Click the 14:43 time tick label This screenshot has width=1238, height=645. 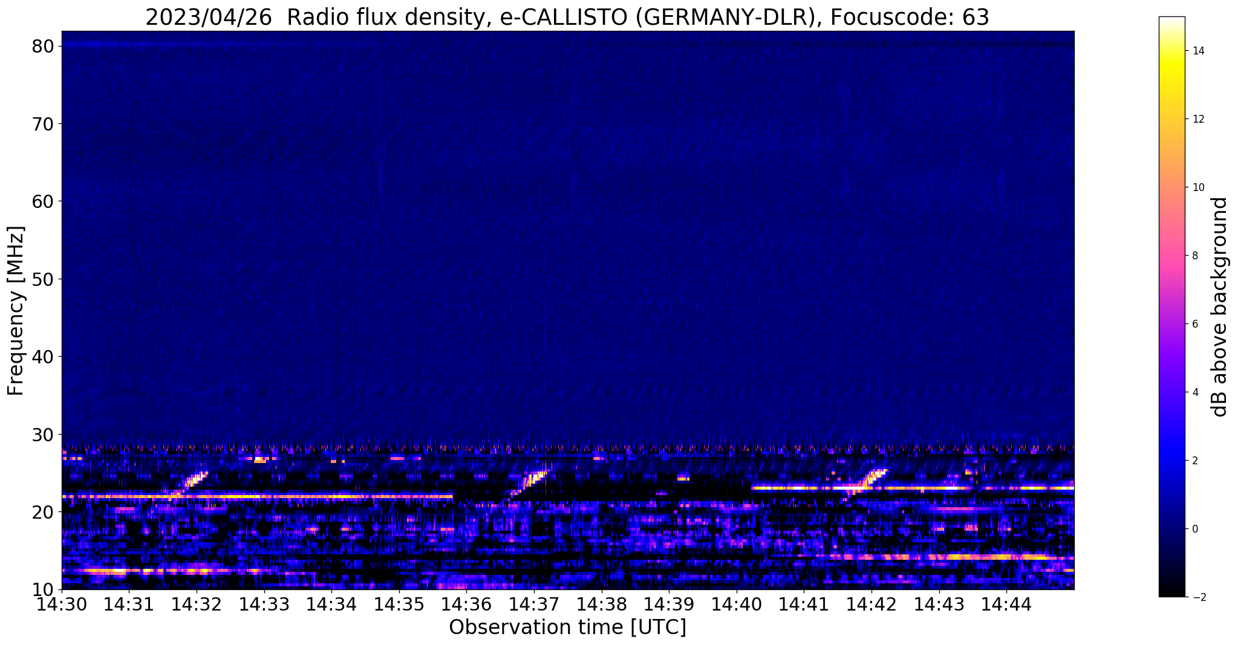940,604
